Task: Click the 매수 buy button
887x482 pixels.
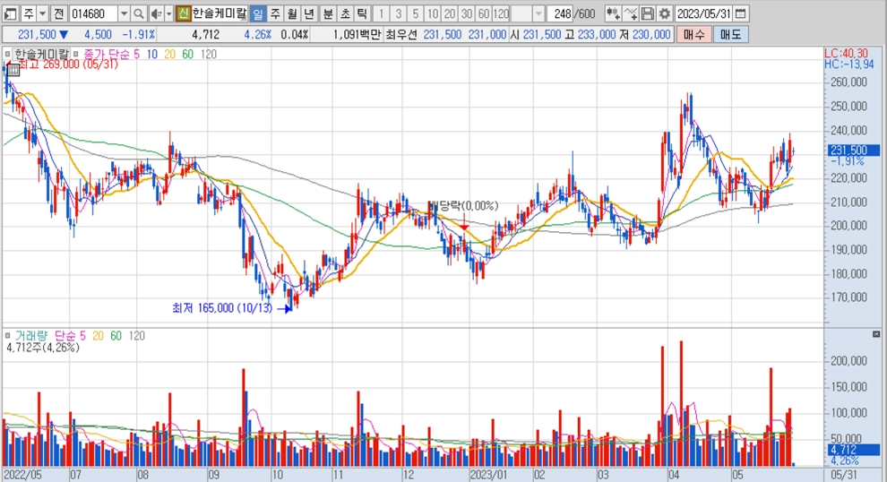Action: click(693, 35)
